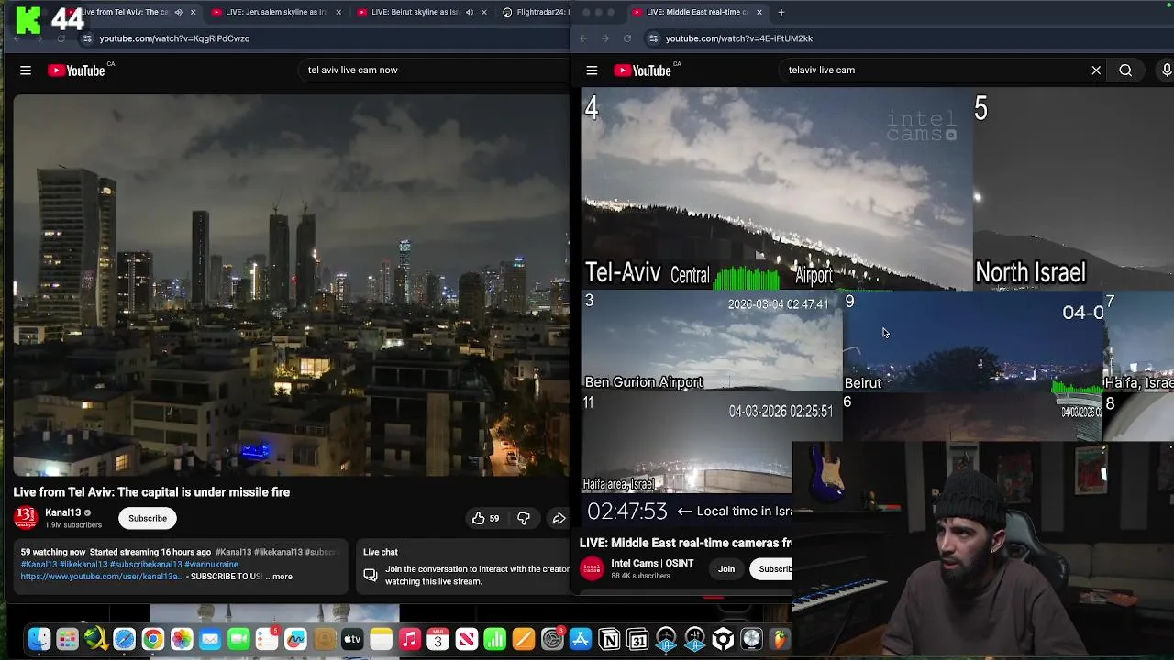Close the Live from Tel Aviv tab
Screen dimensions: 1174x660
tap(193, 12)
